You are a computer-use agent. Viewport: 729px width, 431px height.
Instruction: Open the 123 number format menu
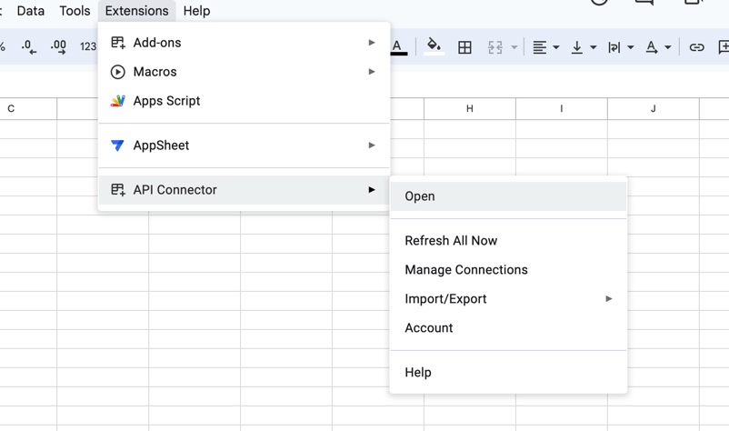[x=88, y=46]
